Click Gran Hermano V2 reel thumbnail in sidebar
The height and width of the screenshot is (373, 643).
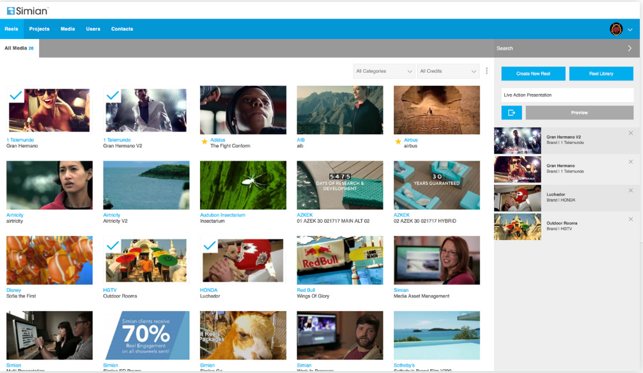click(x=518, y=140)
